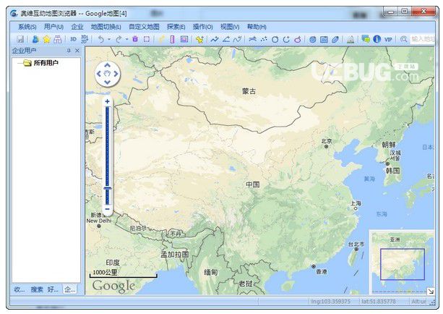Screen dimensions: 443x314
Task: Open the 企业 menu
Action: point(77,27)
